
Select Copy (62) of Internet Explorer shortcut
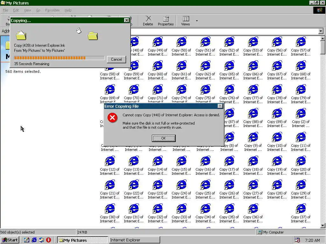click(205, 70)
